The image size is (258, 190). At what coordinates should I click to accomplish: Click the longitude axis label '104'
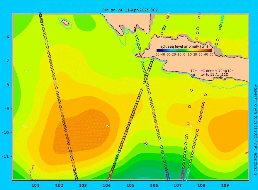coord(106,185)
